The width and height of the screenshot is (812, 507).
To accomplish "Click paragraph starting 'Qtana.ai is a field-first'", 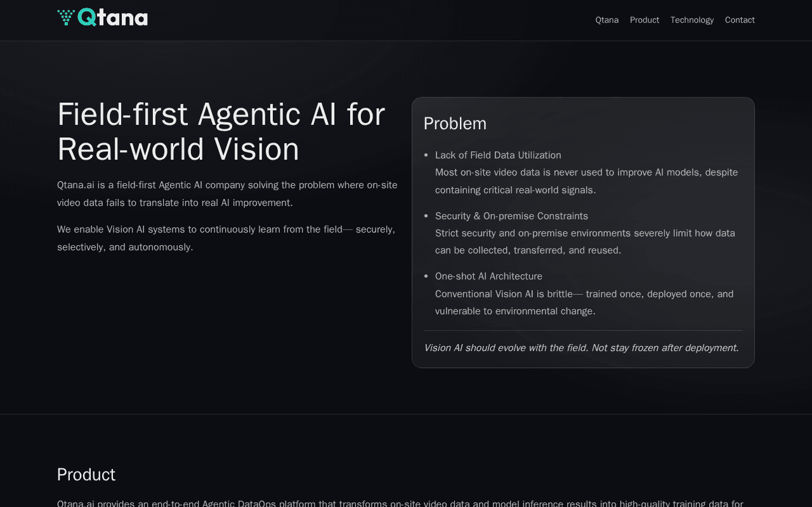I will click(227, 194).
